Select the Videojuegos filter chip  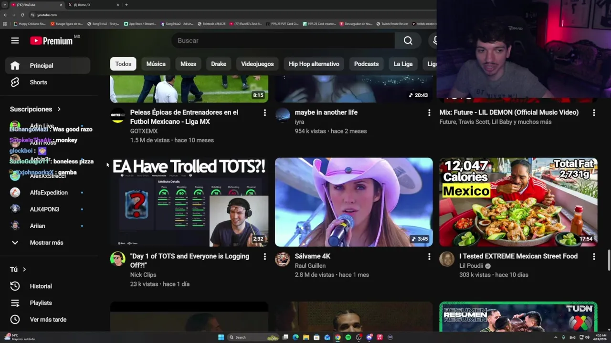click(257, 64)
